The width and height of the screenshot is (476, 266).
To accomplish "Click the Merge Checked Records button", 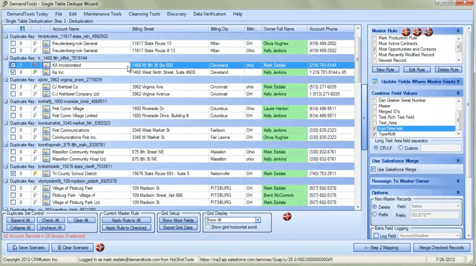I will [442, 248].
